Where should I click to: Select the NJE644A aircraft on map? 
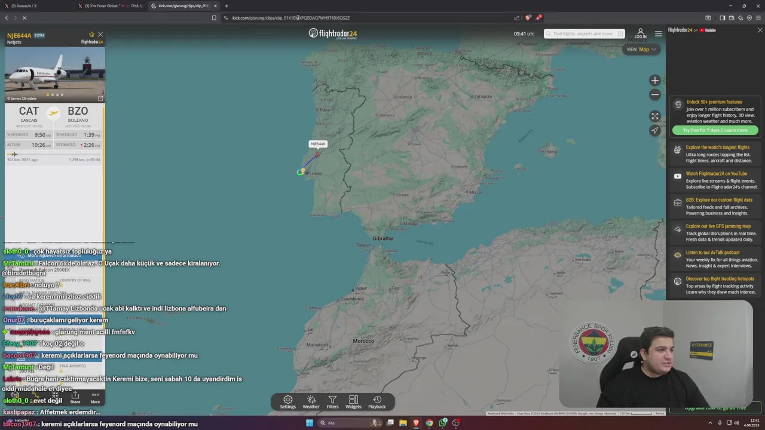317,155
